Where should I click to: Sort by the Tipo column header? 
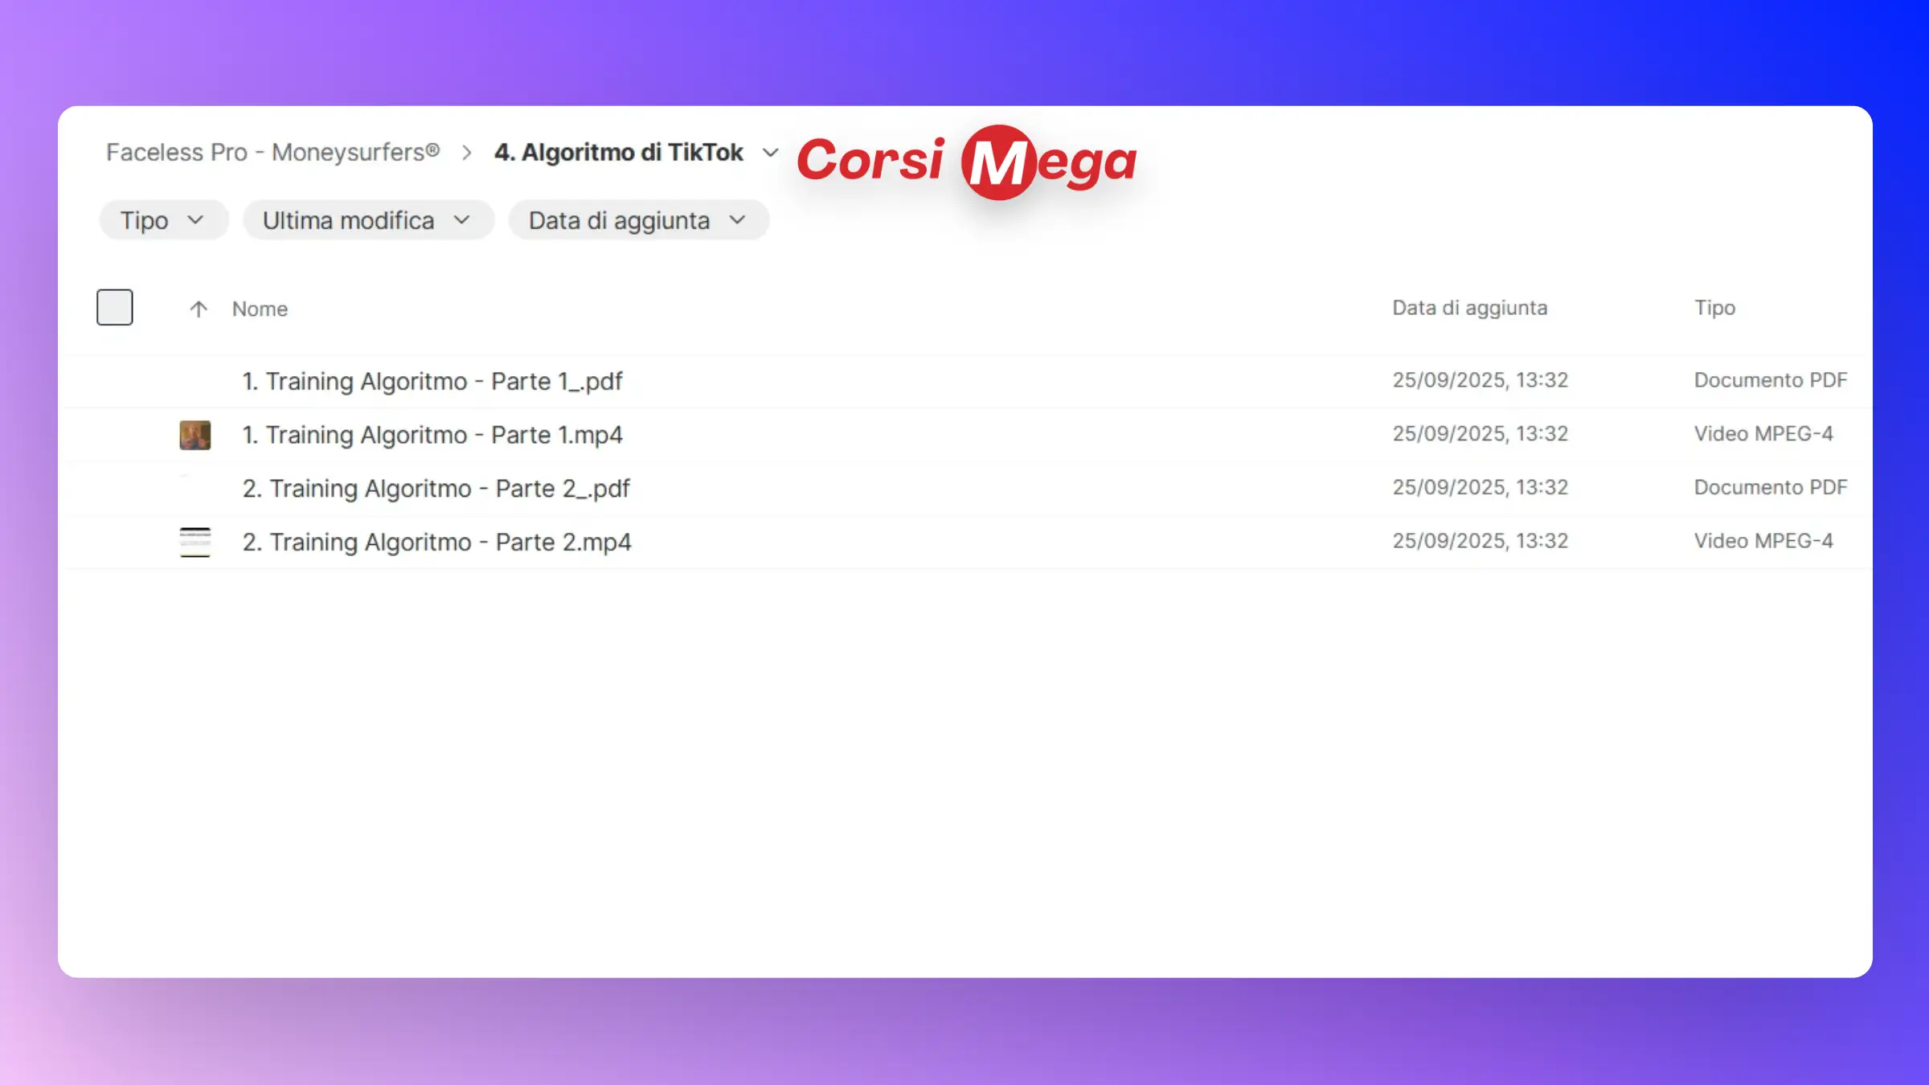[1714, 308]
